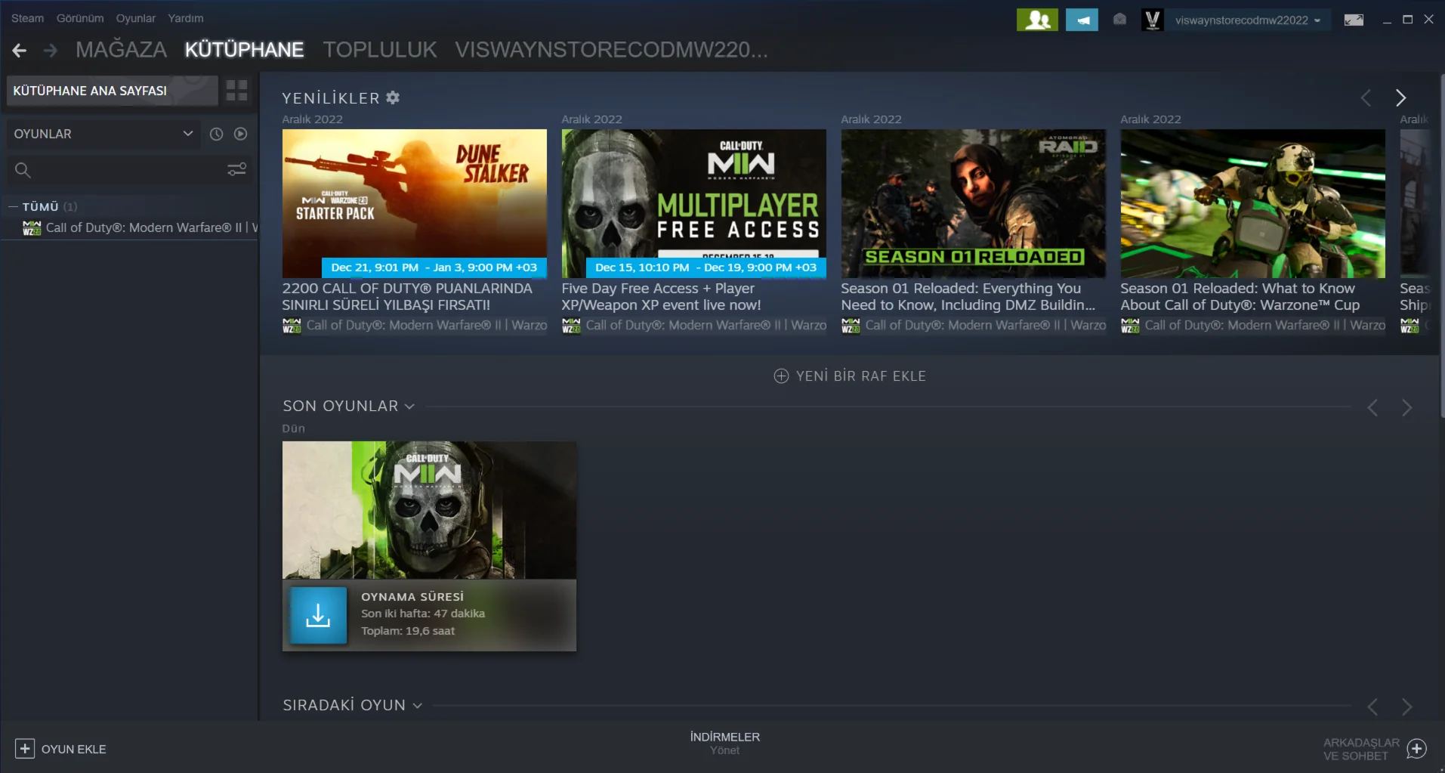1445x773 pixels.
Task: Show previous Yenilikler news items
Action: pyautogui.click(x=1366, y=97)
